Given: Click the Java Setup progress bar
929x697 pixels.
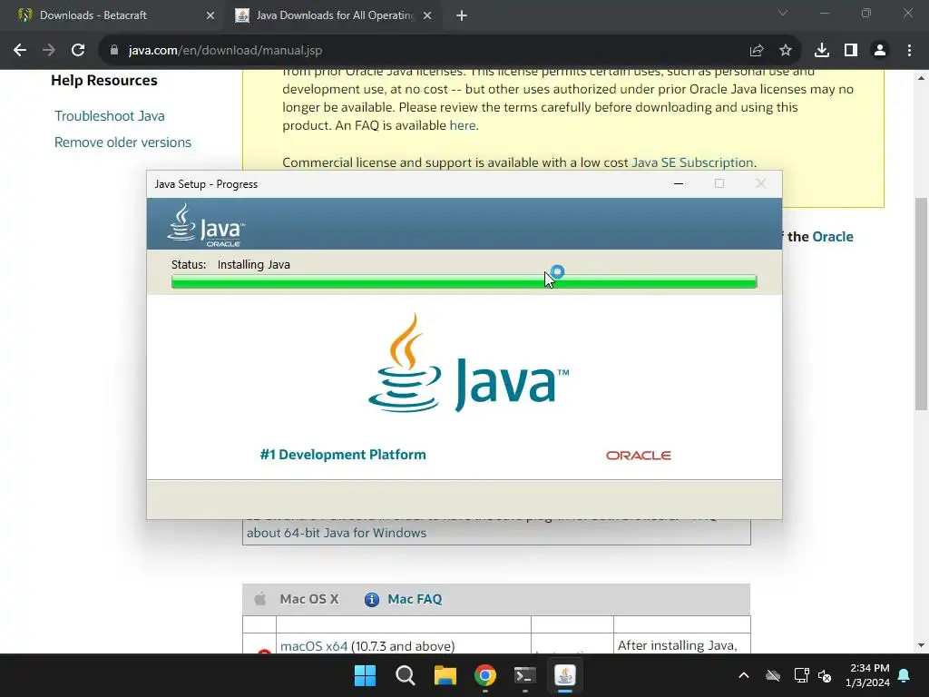Looking at the screenshot, I should tap(464, 282).
